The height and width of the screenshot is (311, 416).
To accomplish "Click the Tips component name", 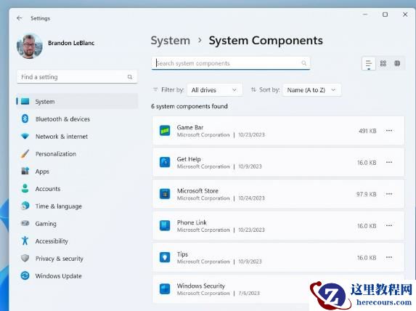I will click(182, 254).
